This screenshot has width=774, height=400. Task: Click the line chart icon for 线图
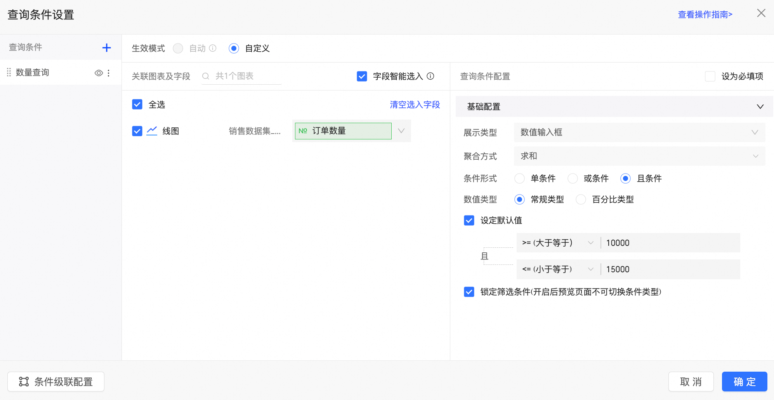(152, 131)
